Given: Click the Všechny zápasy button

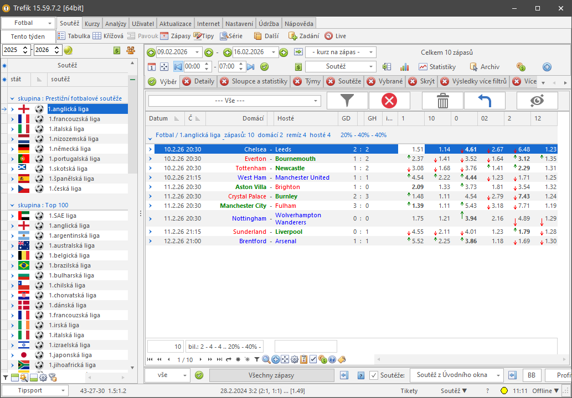Looking at the screenshot, I should [271, 375].
